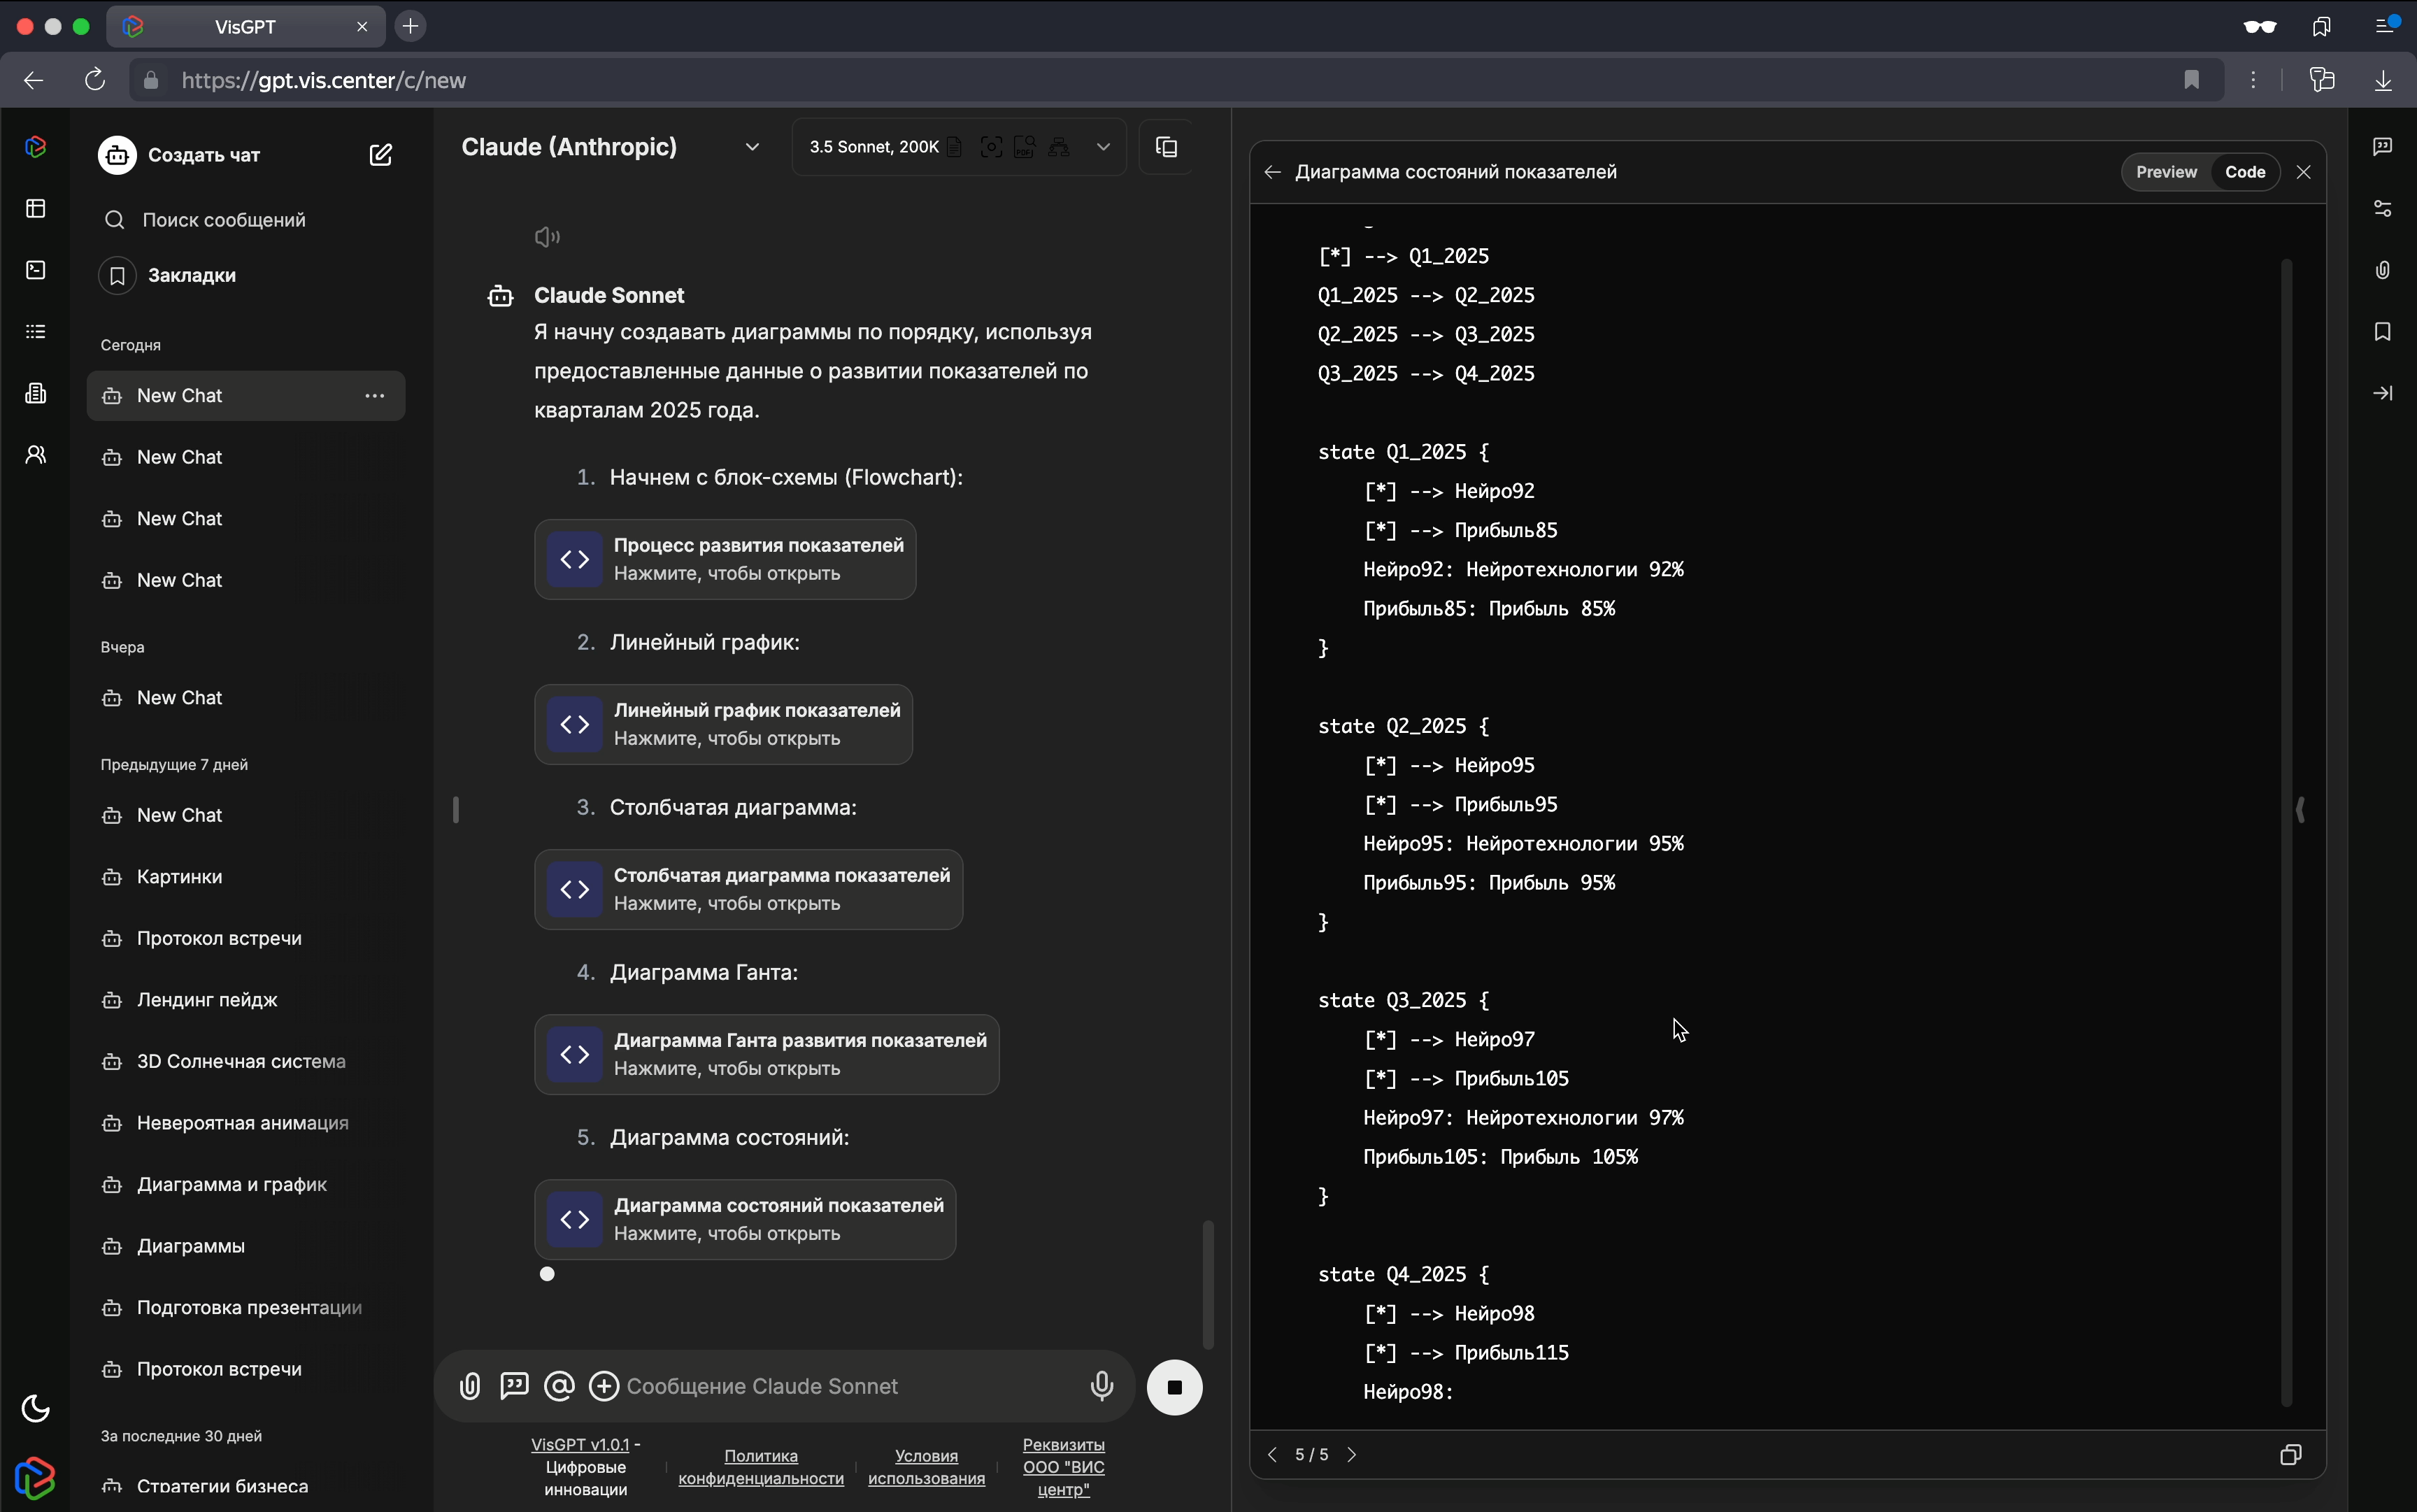The image size is (2417, 1512).
Task: Switch artifact view to Preview
Action: 2166,172
